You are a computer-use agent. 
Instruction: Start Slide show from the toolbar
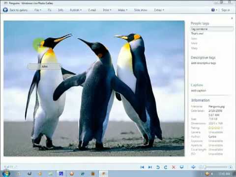[x=141, y=10]
